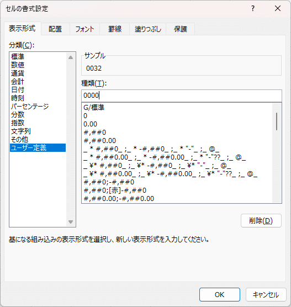Pick the 日付 category
Image resolution: width=291 pixels, height=307 pixels.
[x=38, y=89]
